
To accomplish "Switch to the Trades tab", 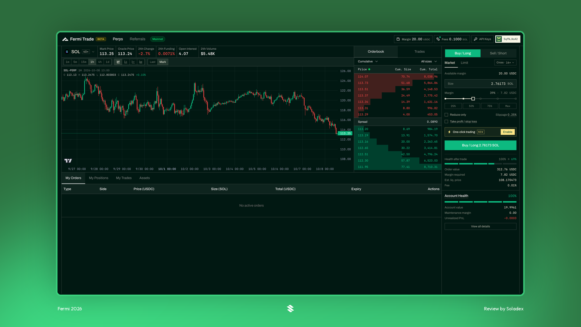I will pos(419,51).
